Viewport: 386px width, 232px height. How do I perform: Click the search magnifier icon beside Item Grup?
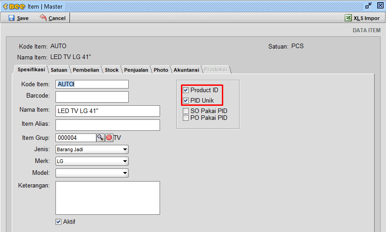tap(100, 138)
